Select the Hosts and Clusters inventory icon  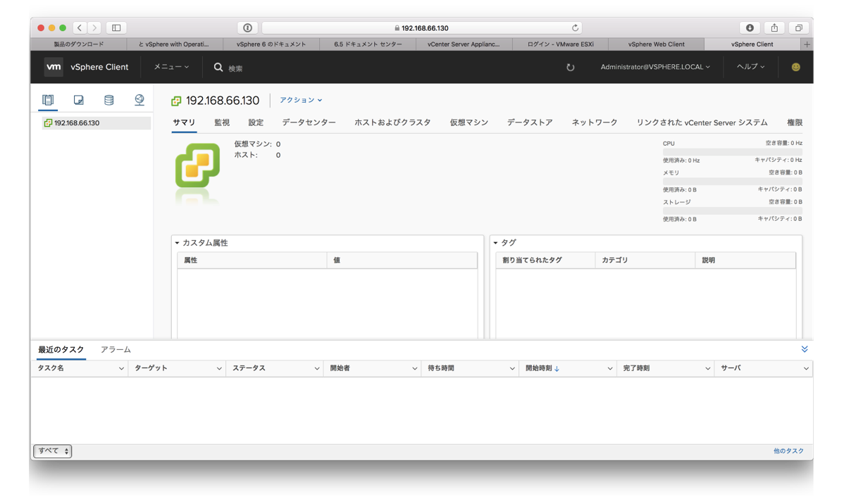click(47, 99)
